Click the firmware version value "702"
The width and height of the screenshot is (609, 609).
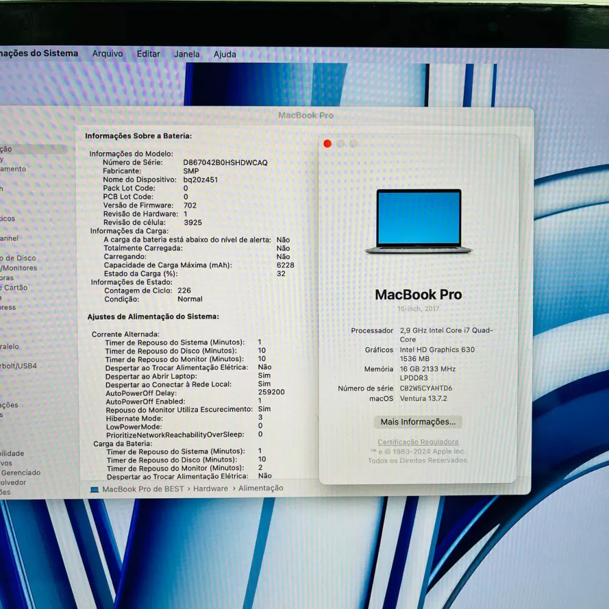tap(190, 205)
